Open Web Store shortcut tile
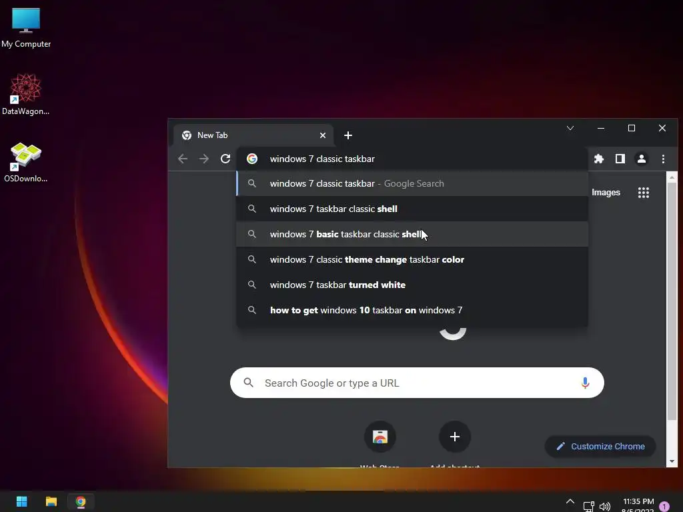 click(380, 437)
